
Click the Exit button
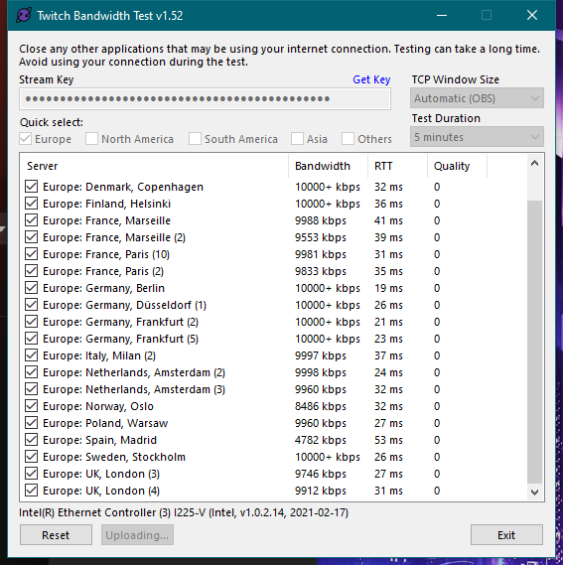point(506,535)
